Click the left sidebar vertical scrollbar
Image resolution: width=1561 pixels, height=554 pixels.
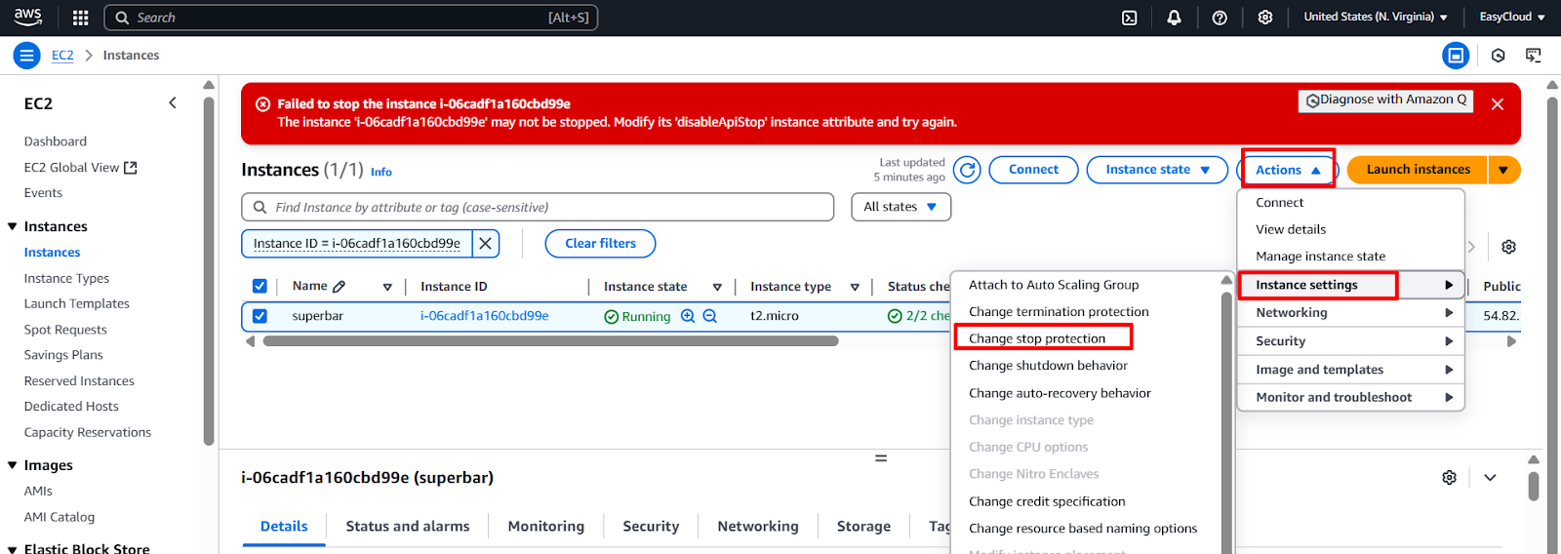coord(209,271)
